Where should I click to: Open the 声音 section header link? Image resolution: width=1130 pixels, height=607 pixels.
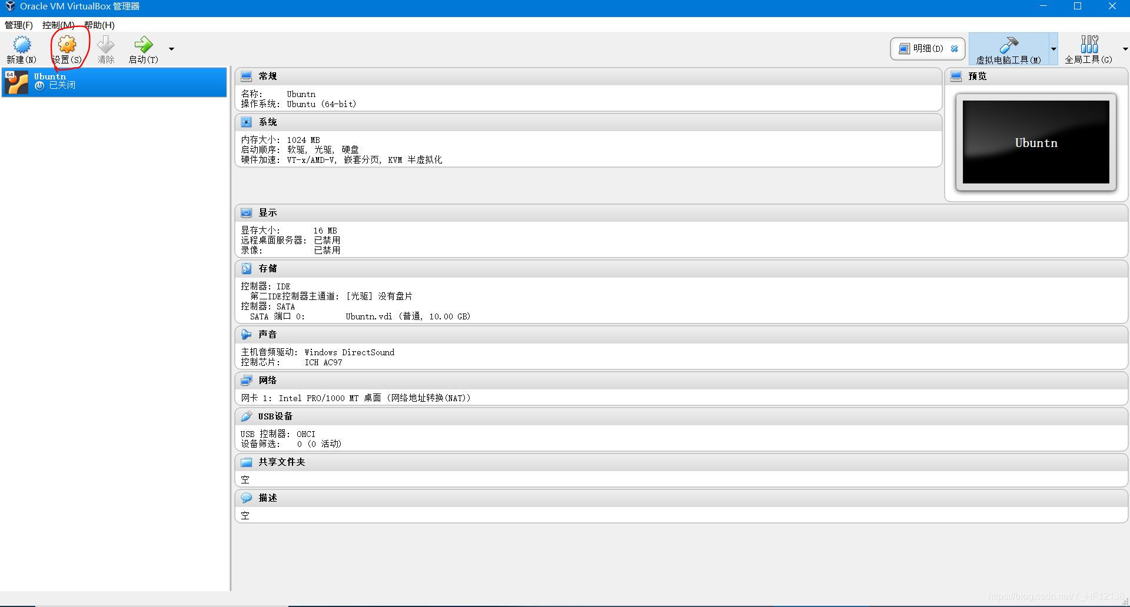[268, 335]
